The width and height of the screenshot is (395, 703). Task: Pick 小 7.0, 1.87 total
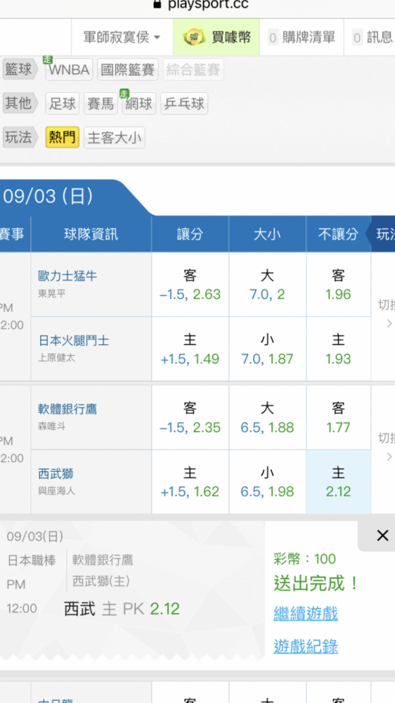[267, 349]
